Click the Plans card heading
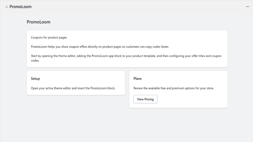253x142 pixels. click(137, 79)
